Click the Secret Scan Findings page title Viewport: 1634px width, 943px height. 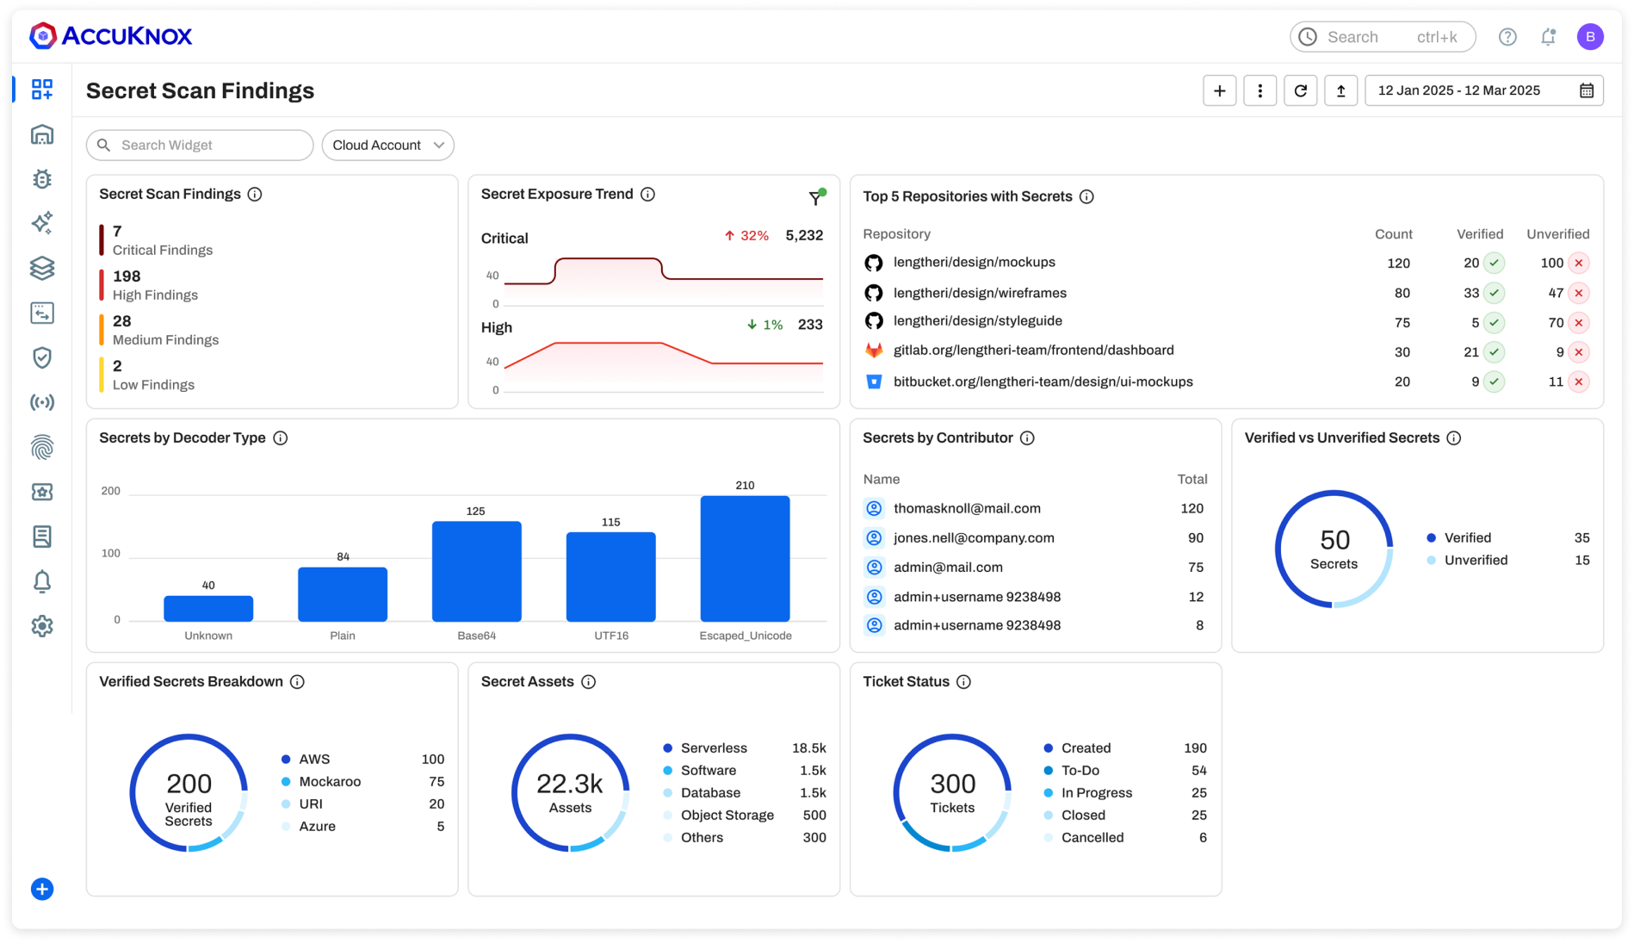tap(199, 90)
